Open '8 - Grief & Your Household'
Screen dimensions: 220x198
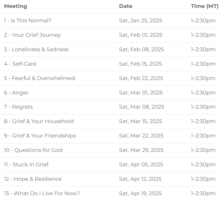[x=39, y=121]
